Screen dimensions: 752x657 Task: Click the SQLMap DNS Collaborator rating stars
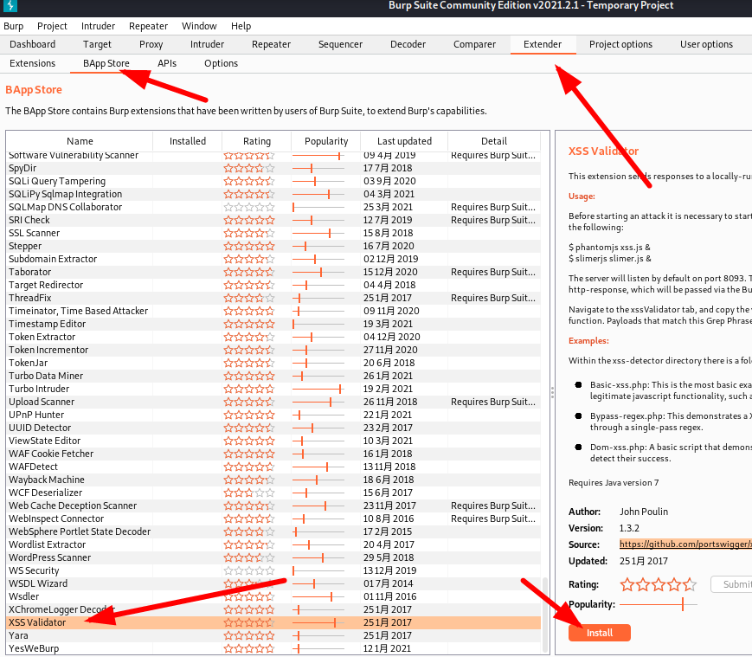pyautogui.click(x=249, y=207)
